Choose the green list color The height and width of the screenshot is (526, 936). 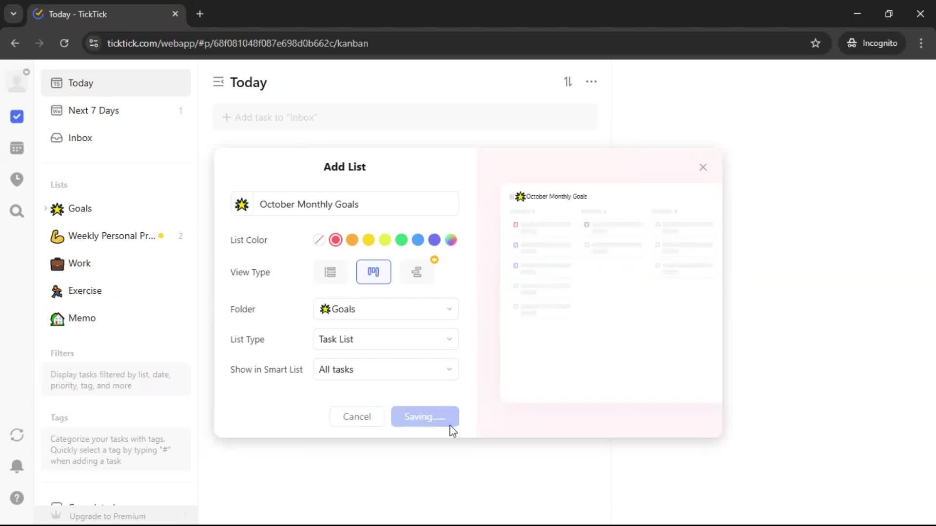point(401,240)
